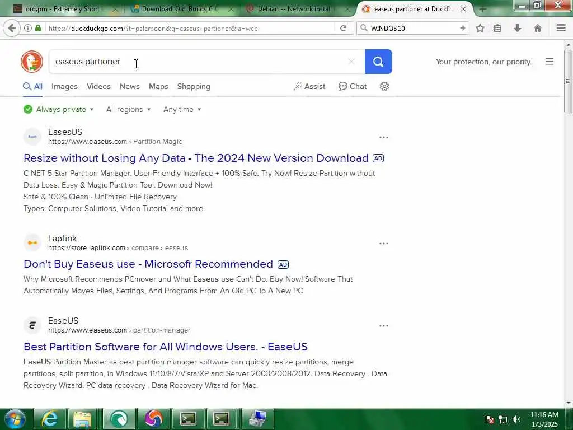The width and height of the screenshot is (573, 430).
Task: Open search settings gear icon
Action: click(x=384, y=86)
